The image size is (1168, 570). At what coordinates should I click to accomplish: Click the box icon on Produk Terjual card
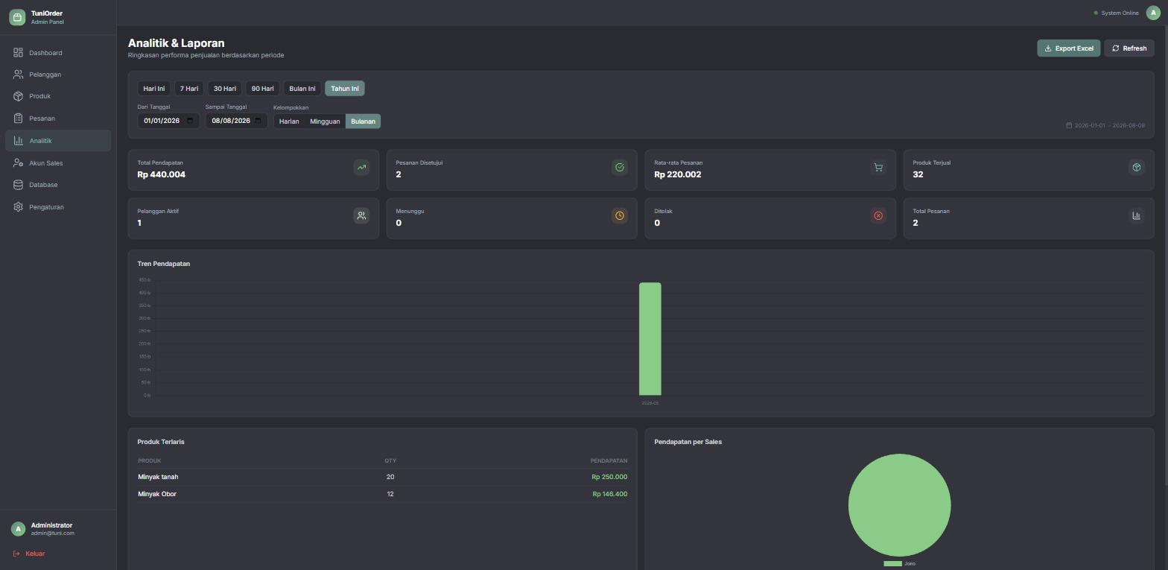coord(1137,168)
